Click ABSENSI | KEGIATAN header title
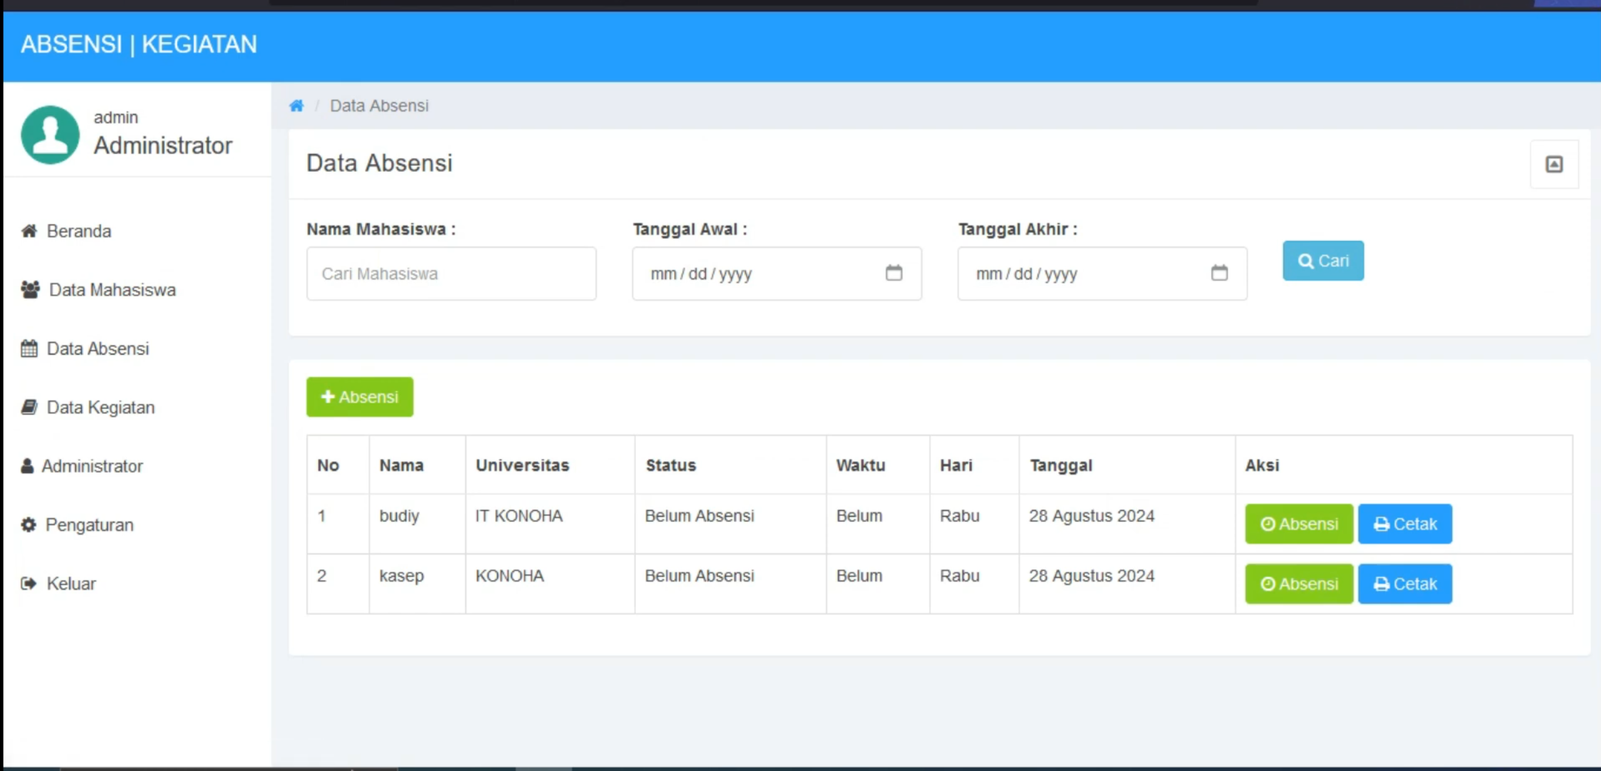 point(139,44)
